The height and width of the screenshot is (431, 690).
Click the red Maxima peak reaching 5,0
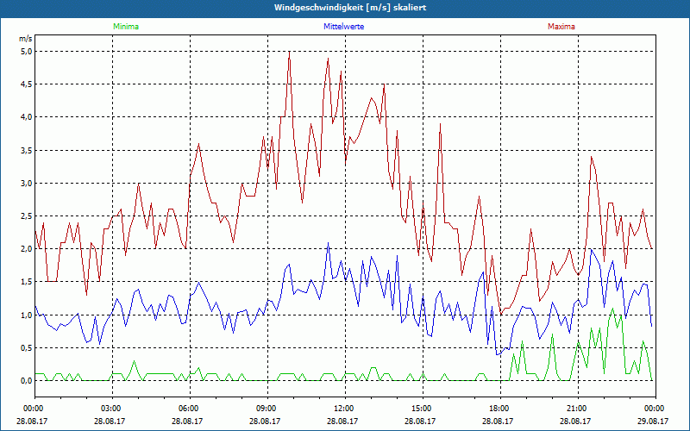tap(289, 53)
